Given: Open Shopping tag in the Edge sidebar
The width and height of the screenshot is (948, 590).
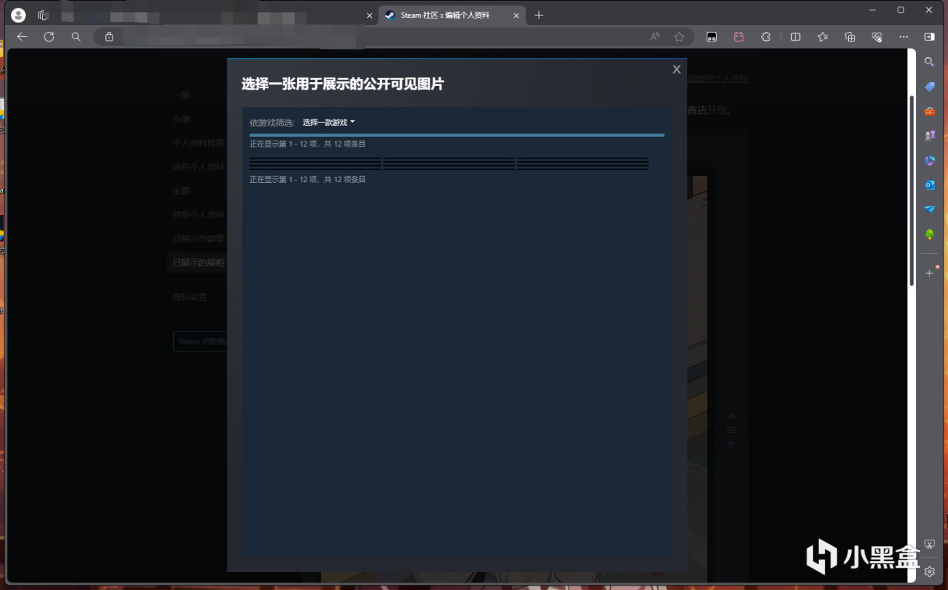Looking at the screenshot, I should click(x=929, y=87).
